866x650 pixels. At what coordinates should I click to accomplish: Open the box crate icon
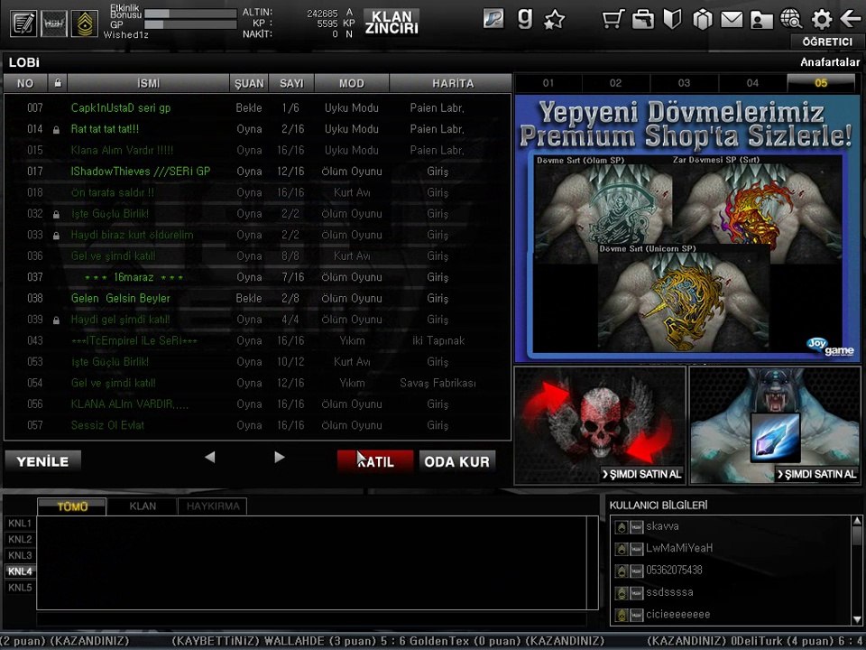702,20
